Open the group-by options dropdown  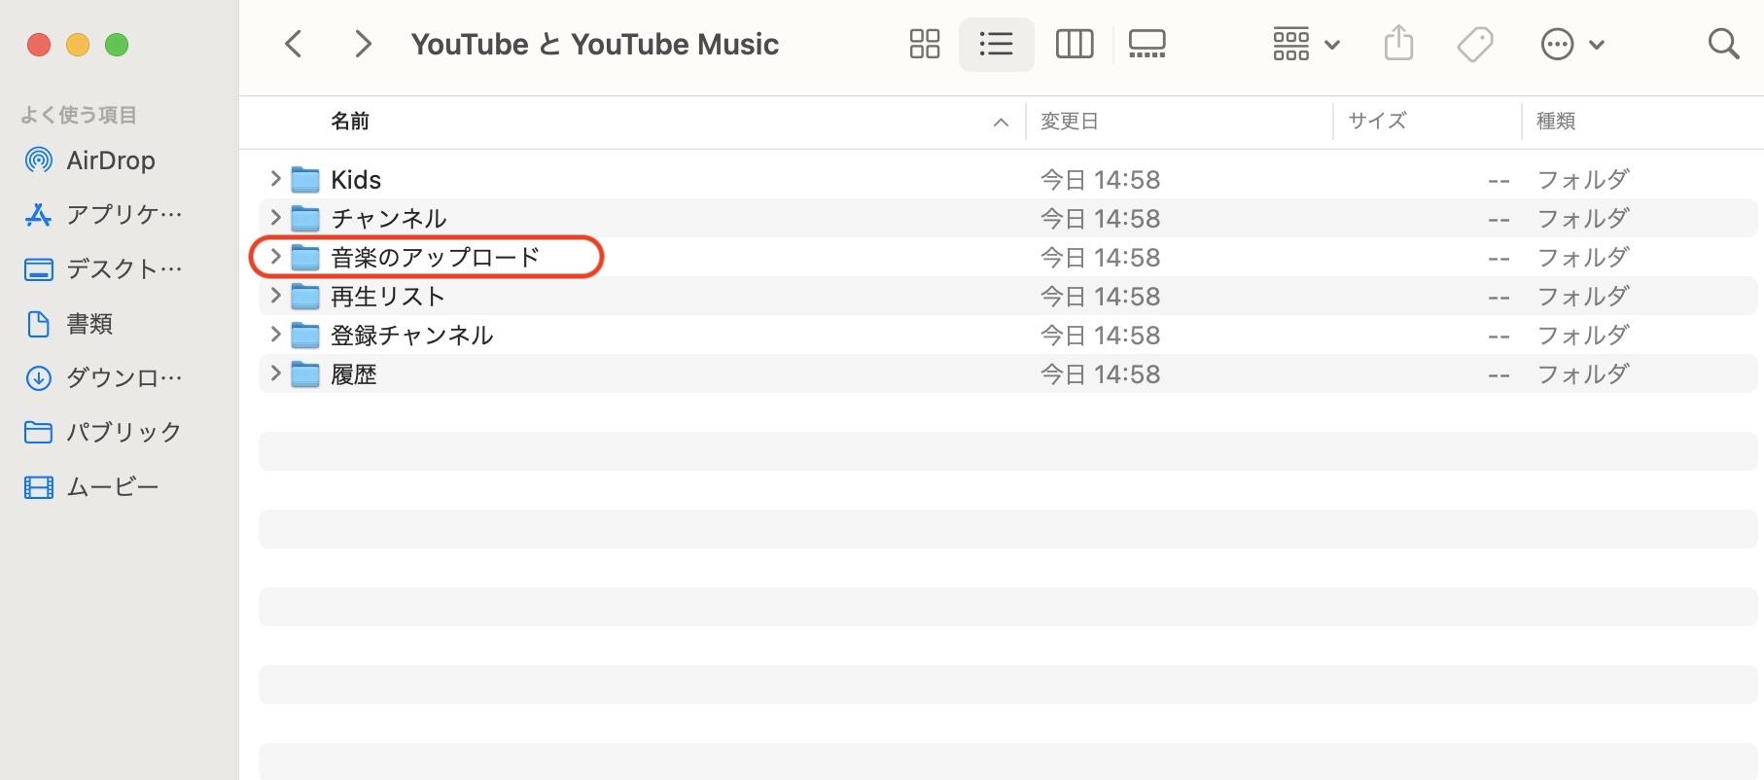click(1306, 44)
